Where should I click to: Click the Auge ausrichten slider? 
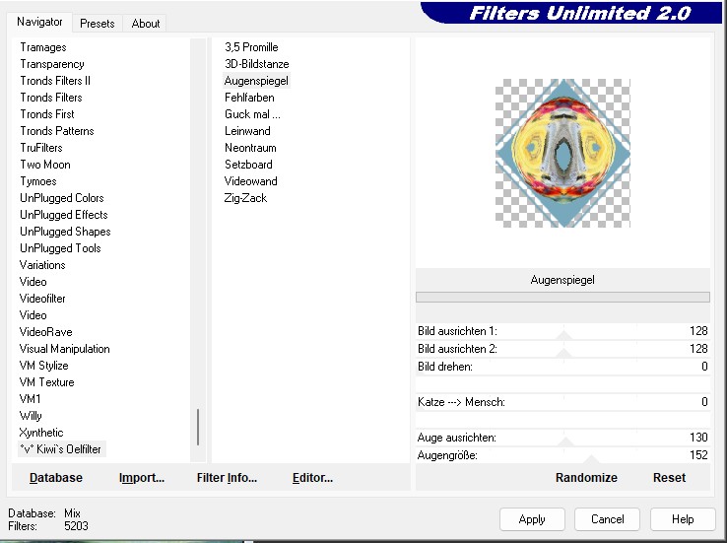(562, 438)
